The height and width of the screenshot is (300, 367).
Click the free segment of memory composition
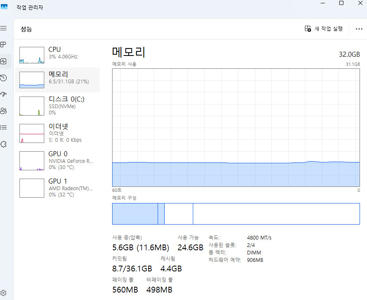[276, 214]
